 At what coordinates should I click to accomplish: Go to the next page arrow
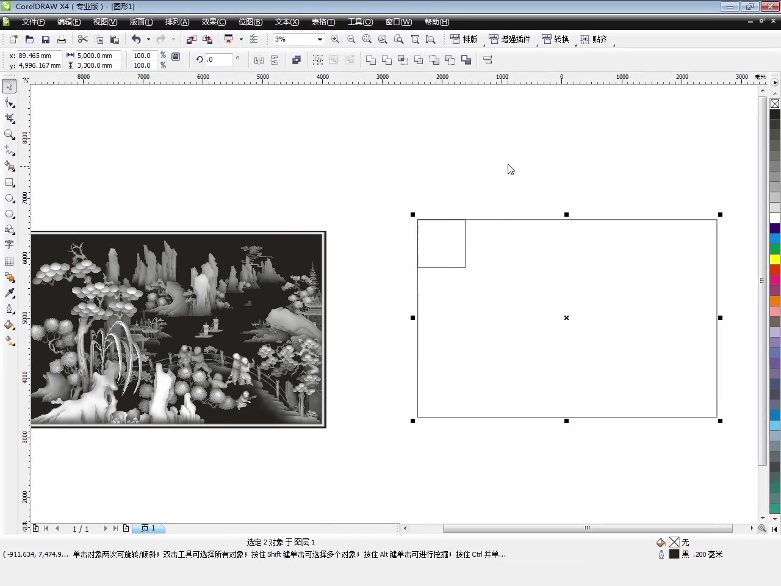click(105, 529)
